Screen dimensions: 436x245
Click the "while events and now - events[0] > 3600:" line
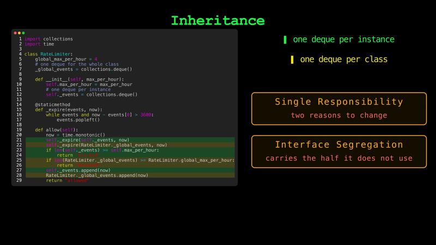(100, 115)
